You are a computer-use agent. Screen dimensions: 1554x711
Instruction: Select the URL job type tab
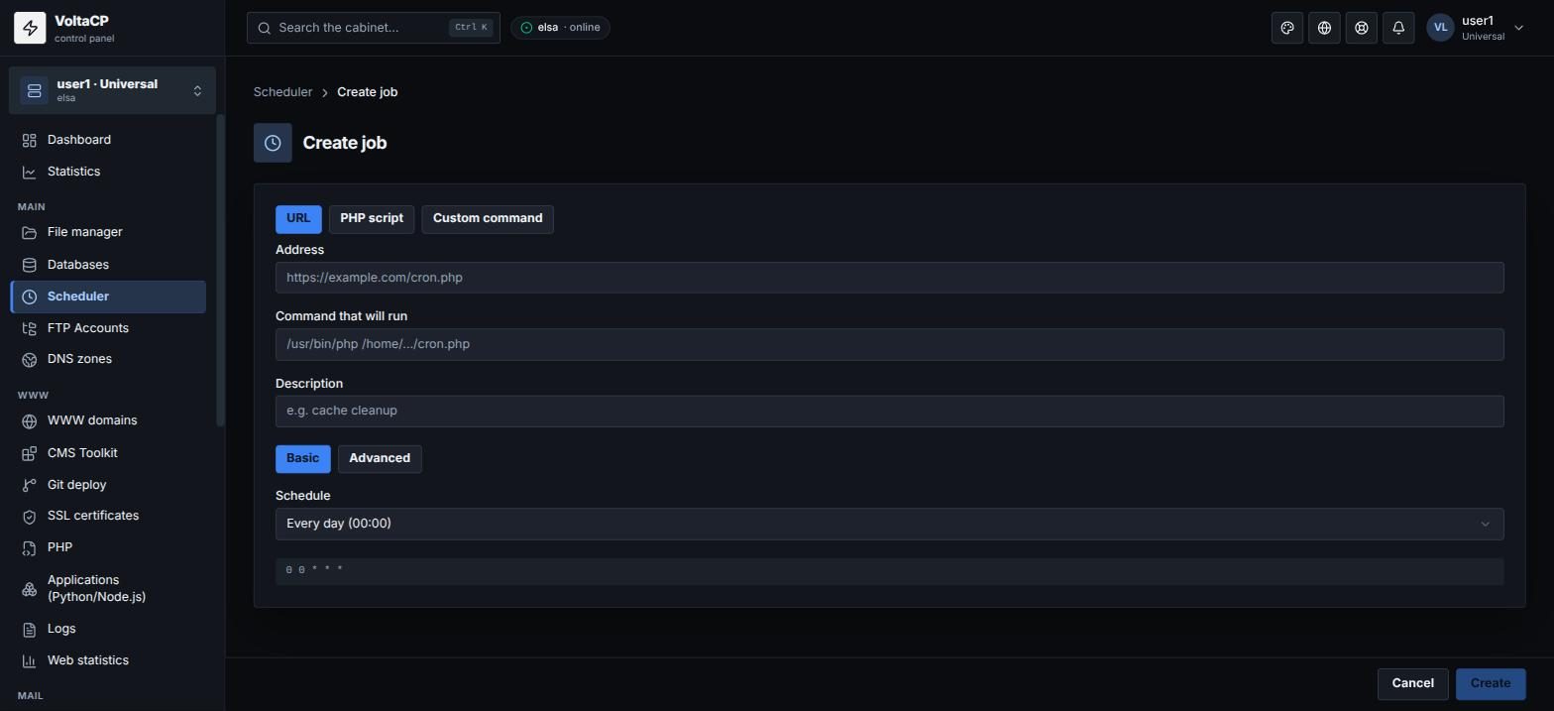click(298, 219)
